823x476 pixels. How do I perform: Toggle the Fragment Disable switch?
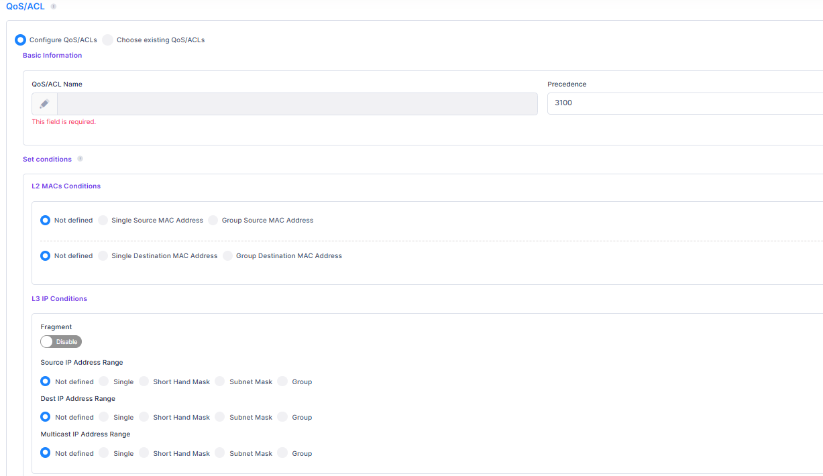pyautogui.click(x=61, y=342)
